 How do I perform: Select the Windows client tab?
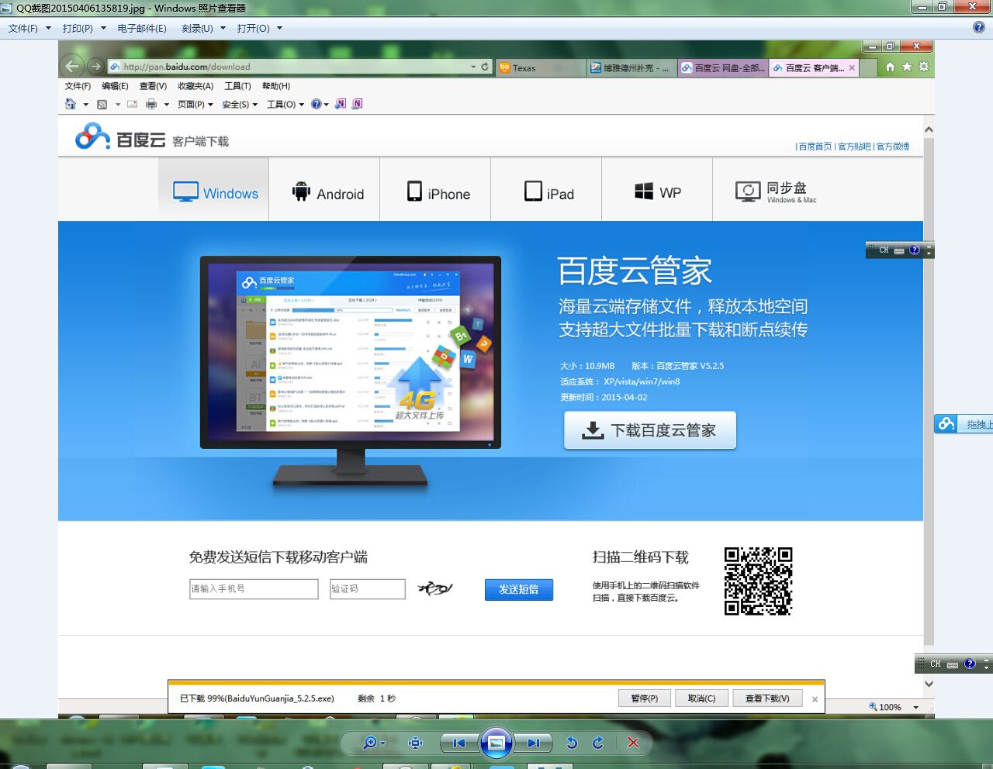(214, 191)
